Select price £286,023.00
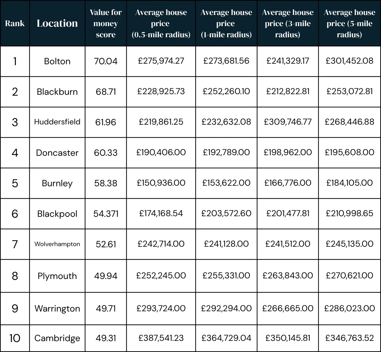This screenshot has height=352, width=381. pos(349,309)
